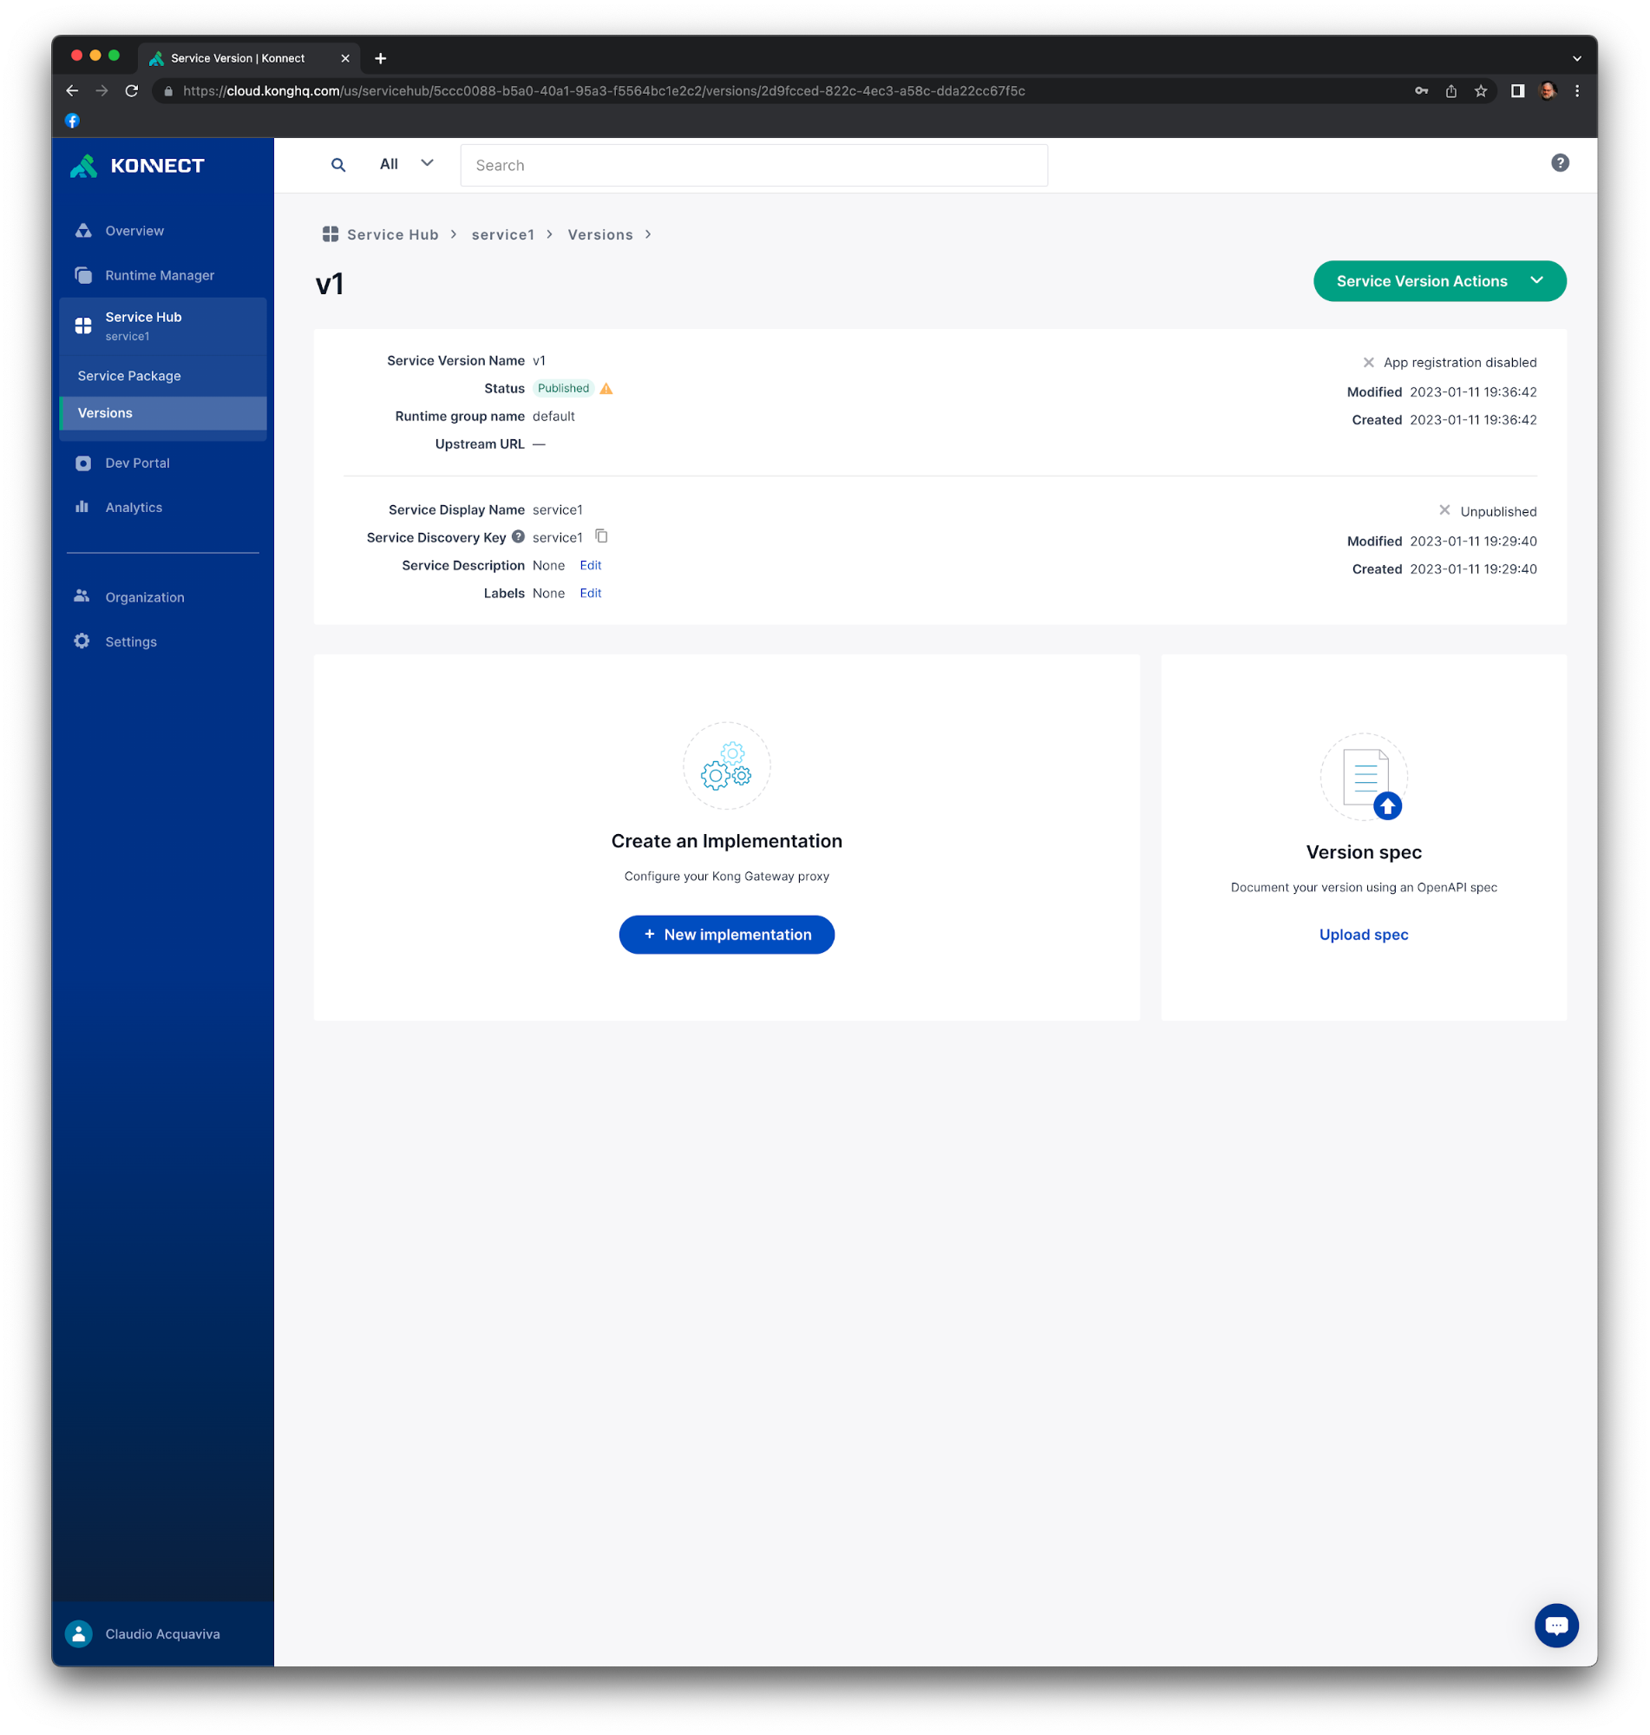Select Service Hub service1 sidebar item

tap(163, 325)
